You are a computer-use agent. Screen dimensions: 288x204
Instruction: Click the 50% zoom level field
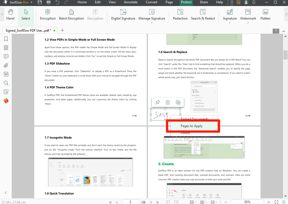[x=247, y=202]
